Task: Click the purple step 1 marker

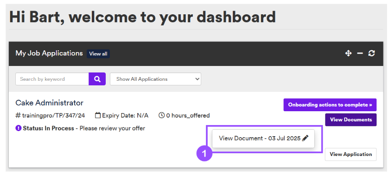Action: click(204, 154)
